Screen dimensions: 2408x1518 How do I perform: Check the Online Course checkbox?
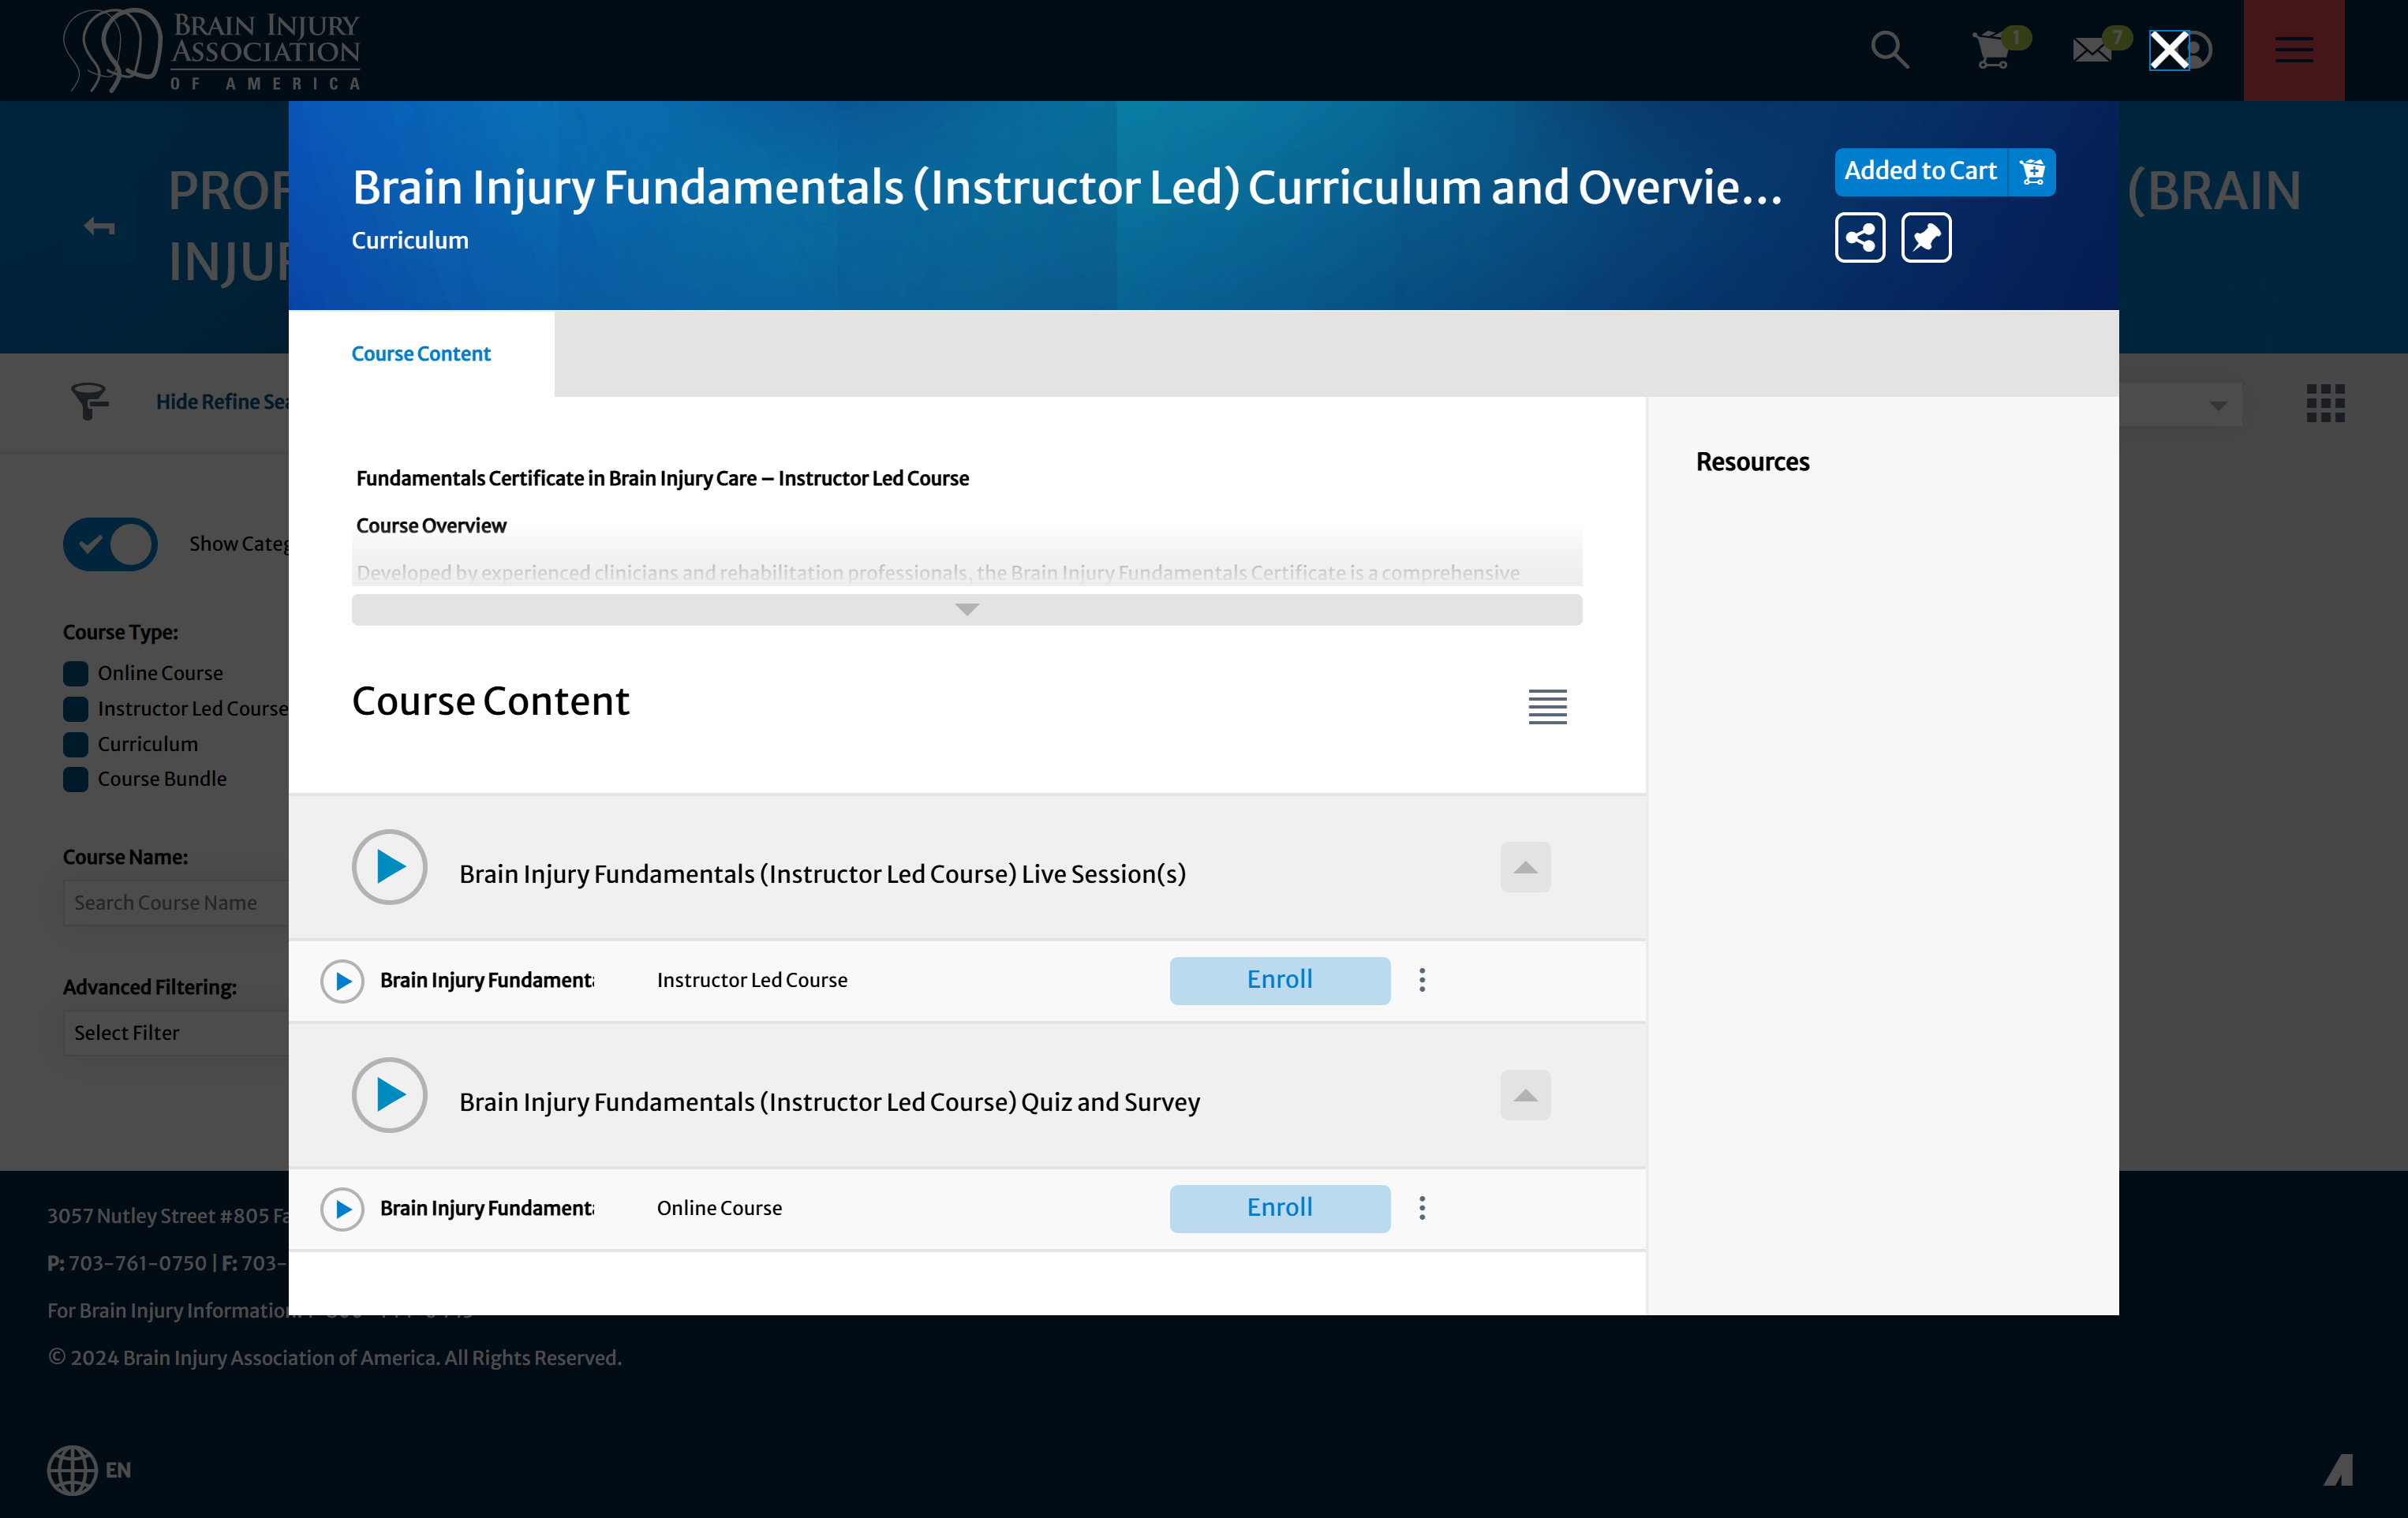pyautogui.click(x=76, y=674)
